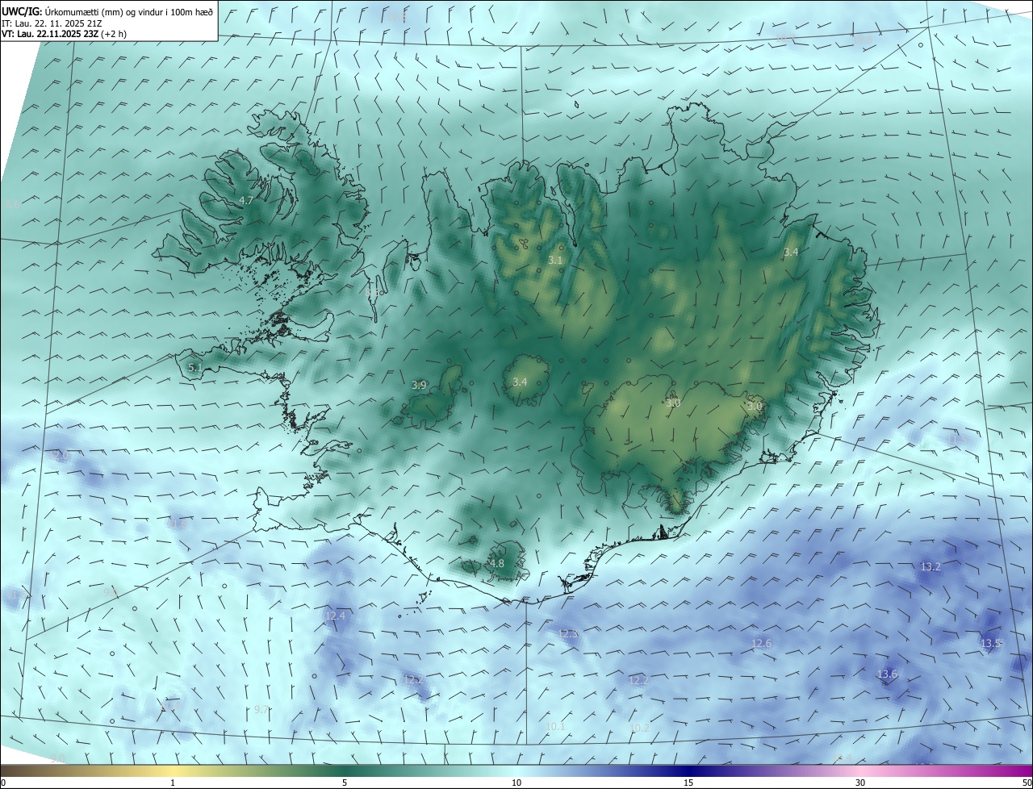Click the 13.6 value label
1033x789 pixels.
(x=887, y=674)
